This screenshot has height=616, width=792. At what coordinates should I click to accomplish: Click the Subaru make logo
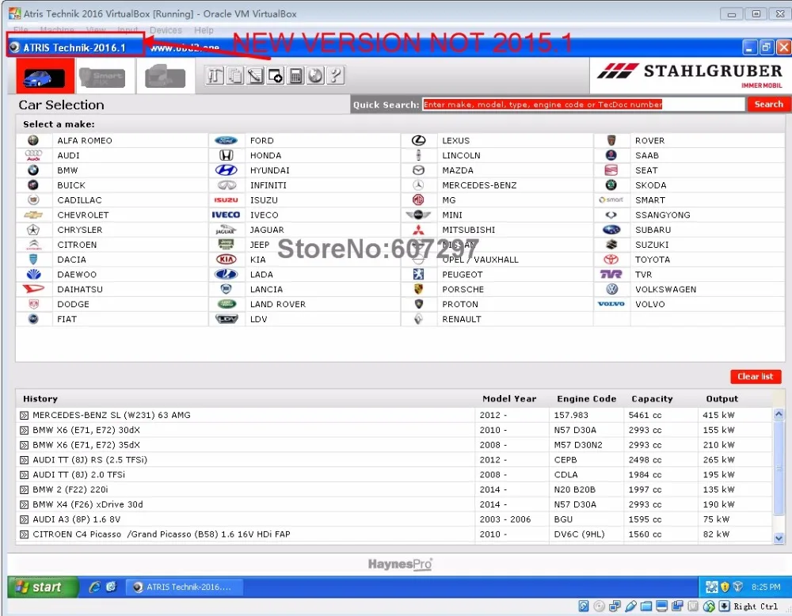611,230
